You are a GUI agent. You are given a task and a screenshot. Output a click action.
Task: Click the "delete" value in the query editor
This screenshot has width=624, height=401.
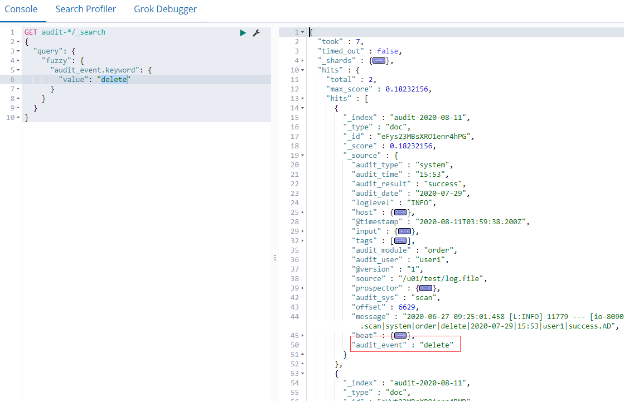[114, 79]
